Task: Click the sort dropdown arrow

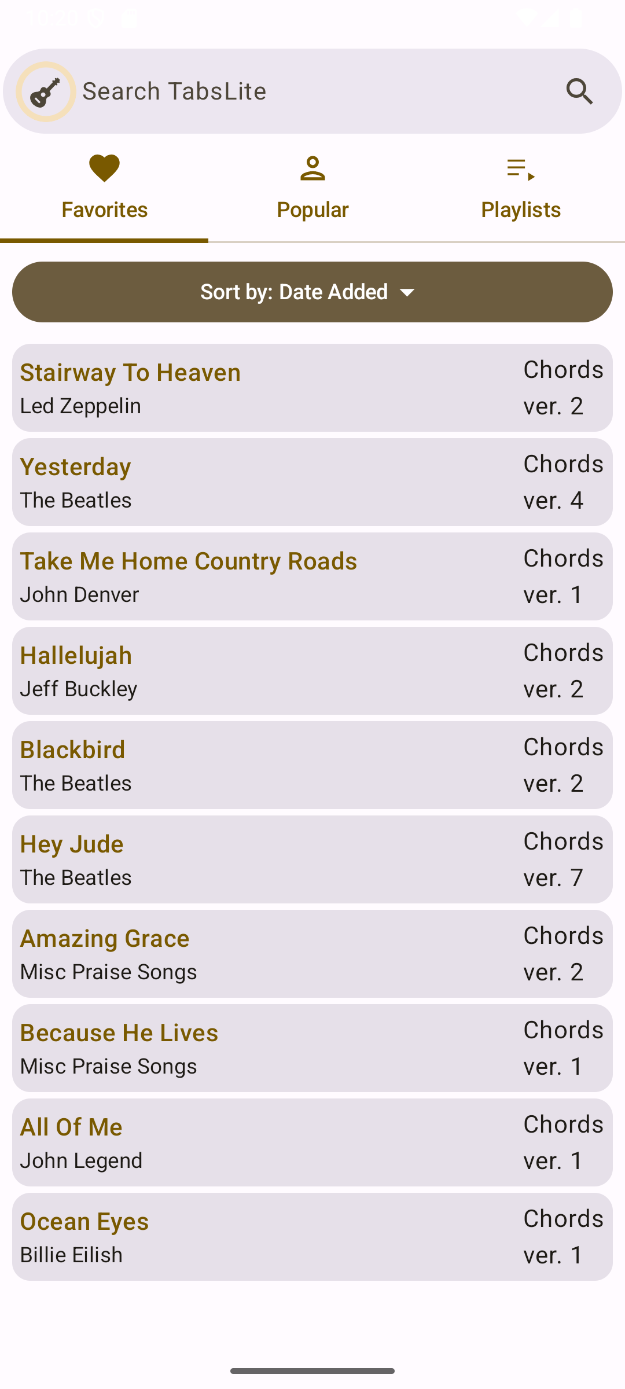Action: click(407, 293)
